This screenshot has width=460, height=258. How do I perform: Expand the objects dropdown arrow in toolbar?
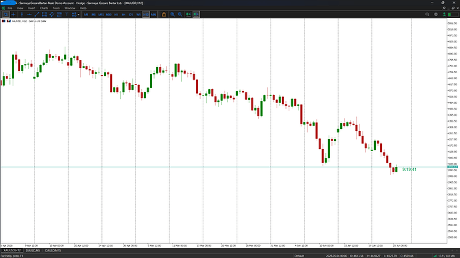79,15
